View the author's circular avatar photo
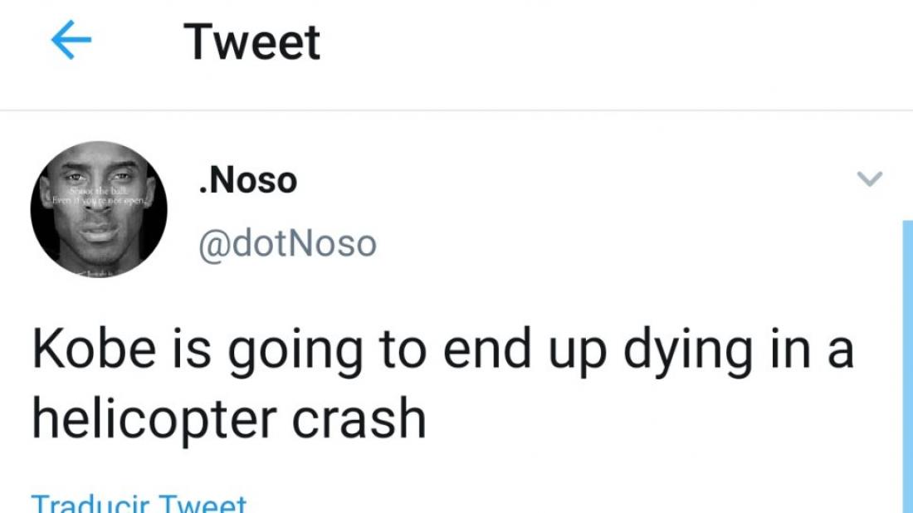The height and width of the screenshot is (513, 913). pyautogui.click(x=99, y=209)
